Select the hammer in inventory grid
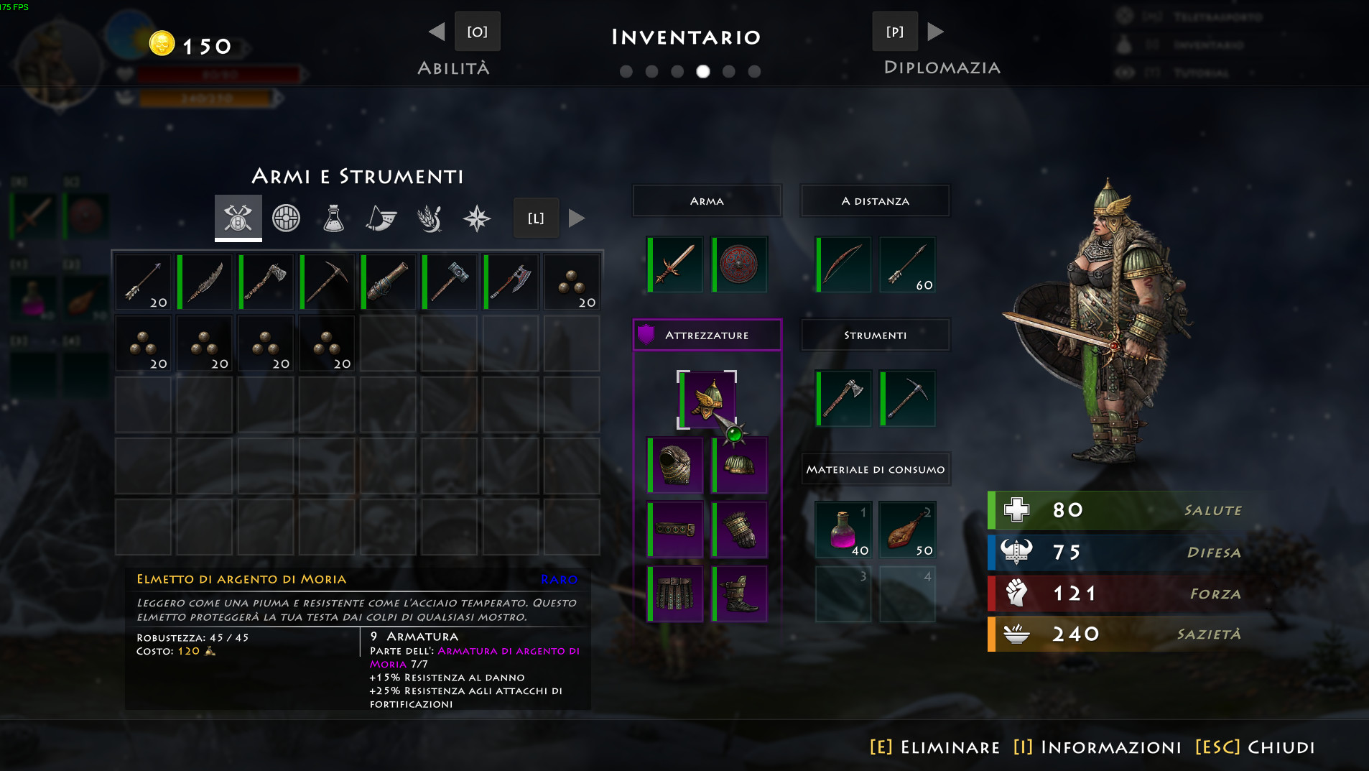 (x=450, y=281)
